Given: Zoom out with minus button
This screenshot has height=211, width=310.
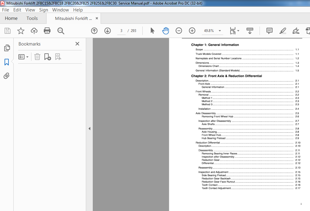Looking at the screenshot, I should click(179, 31).
